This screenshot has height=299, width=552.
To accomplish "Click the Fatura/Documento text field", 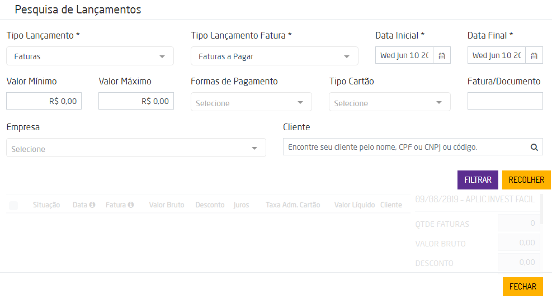I will click(x=505, y=101).
